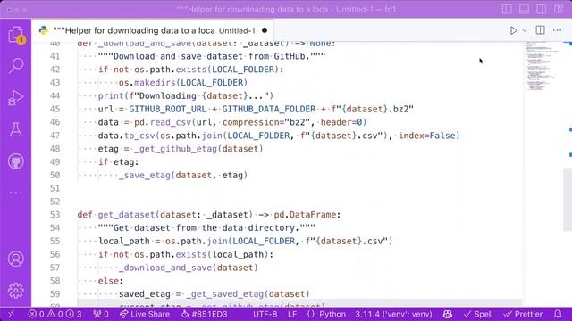572x321 pixels.
Task: Click '_download_and_save(dataset)' on line 57
Action: click(189, 267)
